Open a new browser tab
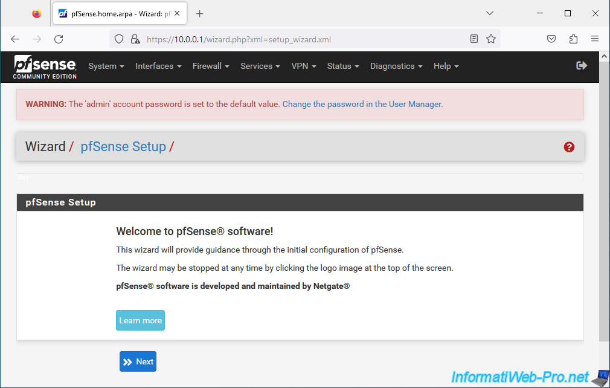 pos(199,14)
